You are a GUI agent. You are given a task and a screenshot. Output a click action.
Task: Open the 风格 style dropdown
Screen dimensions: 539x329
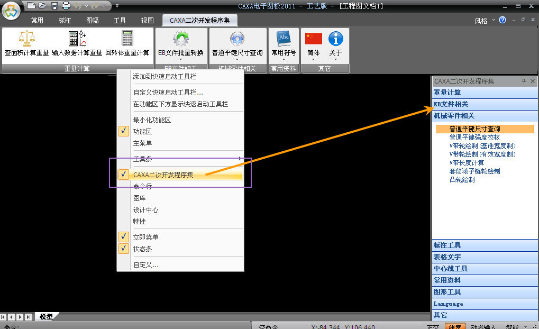pyautogui.click(x=485, y=21)
